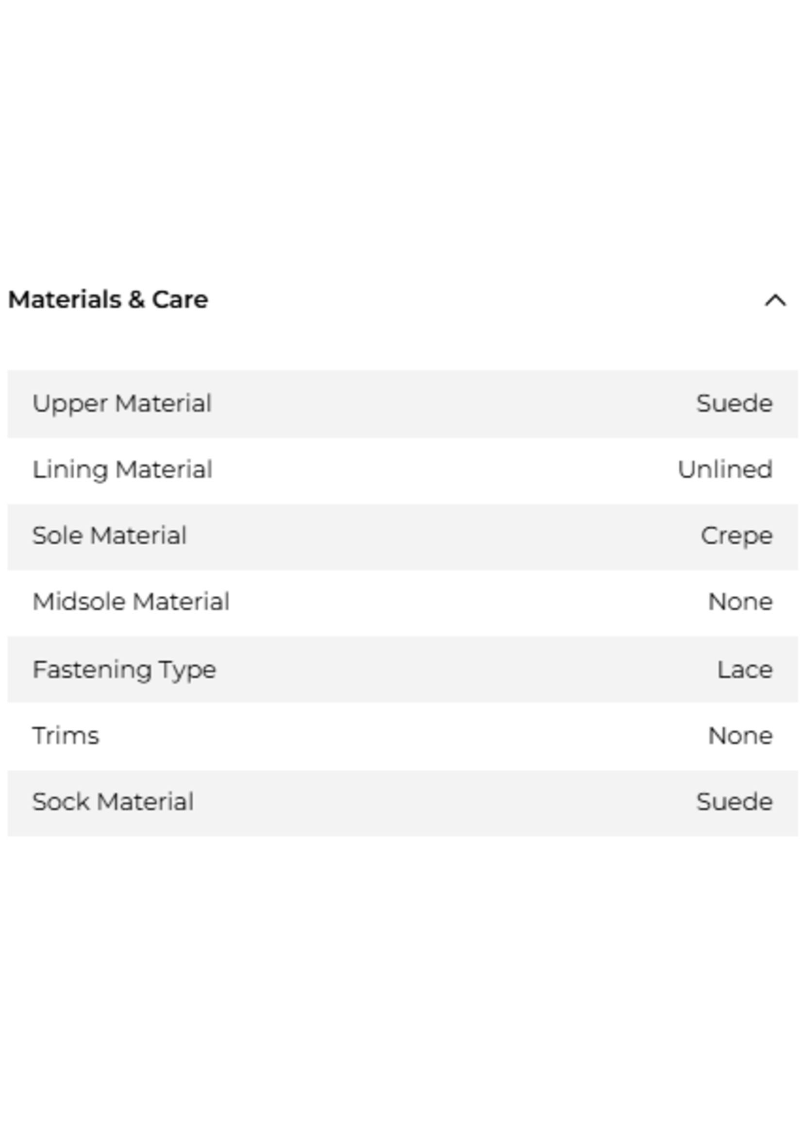Click the middle of the Lining Material row
Screen dimensions: 802x1124
point(402,470)
